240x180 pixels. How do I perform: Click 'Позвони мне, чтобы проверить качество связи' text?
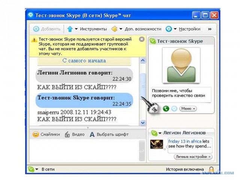178,93
